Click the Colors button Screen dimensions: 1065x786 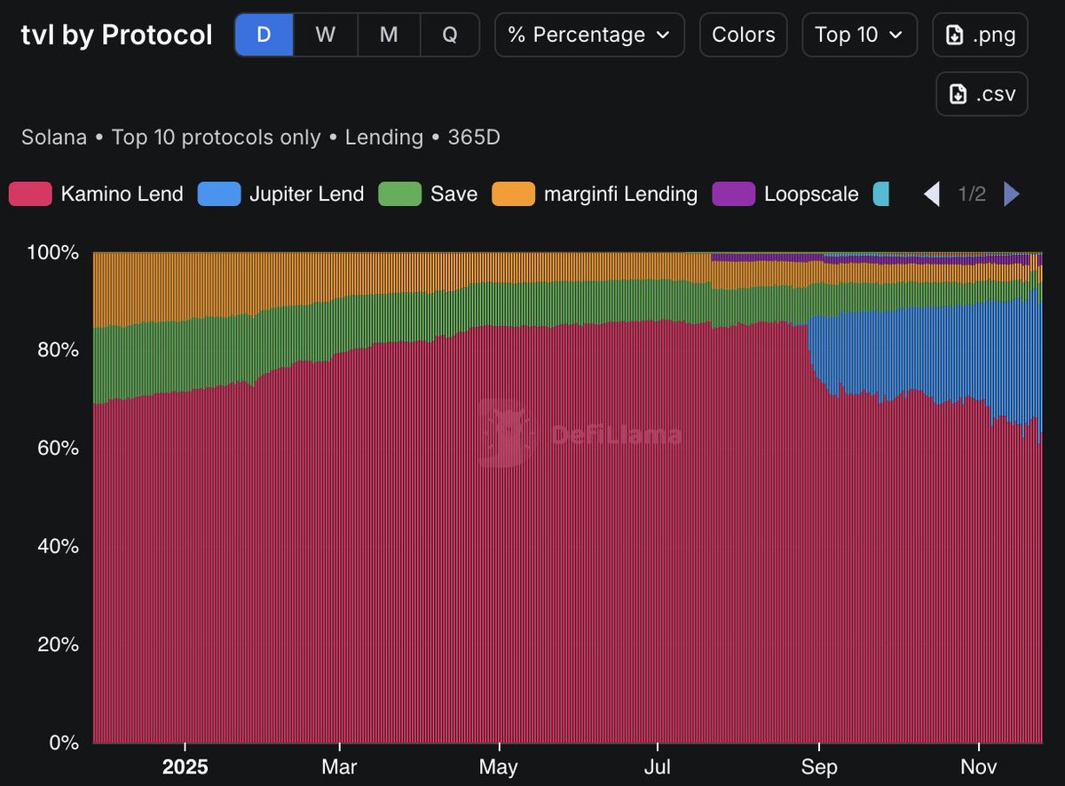pyautogui.click(x=743, y=35)
